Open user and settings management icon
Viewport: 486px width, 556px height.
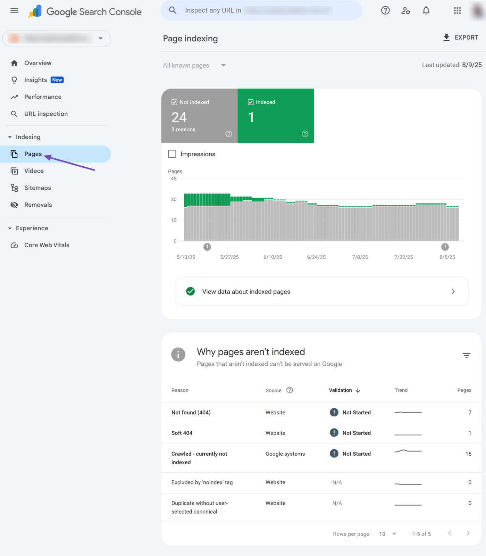click(x=405, y=10)
